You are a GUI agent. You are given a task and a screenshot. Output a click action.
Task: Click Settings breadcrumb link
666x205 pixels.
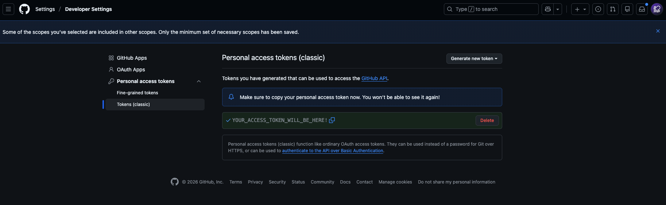click(45, 9)
